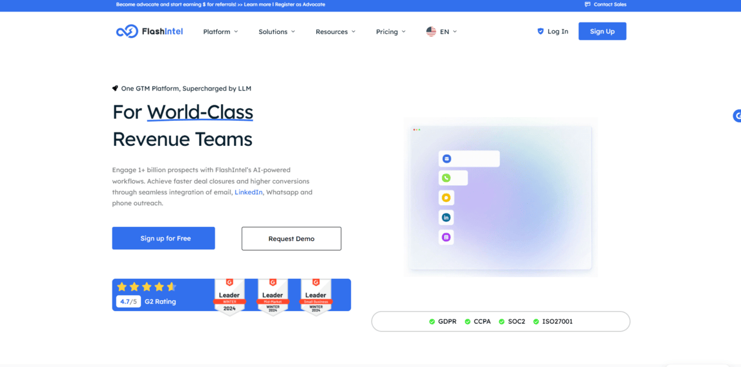Open the EN language selector
Image resolution: width=741 pixels, height=367 pixels.
coord(442,31)
